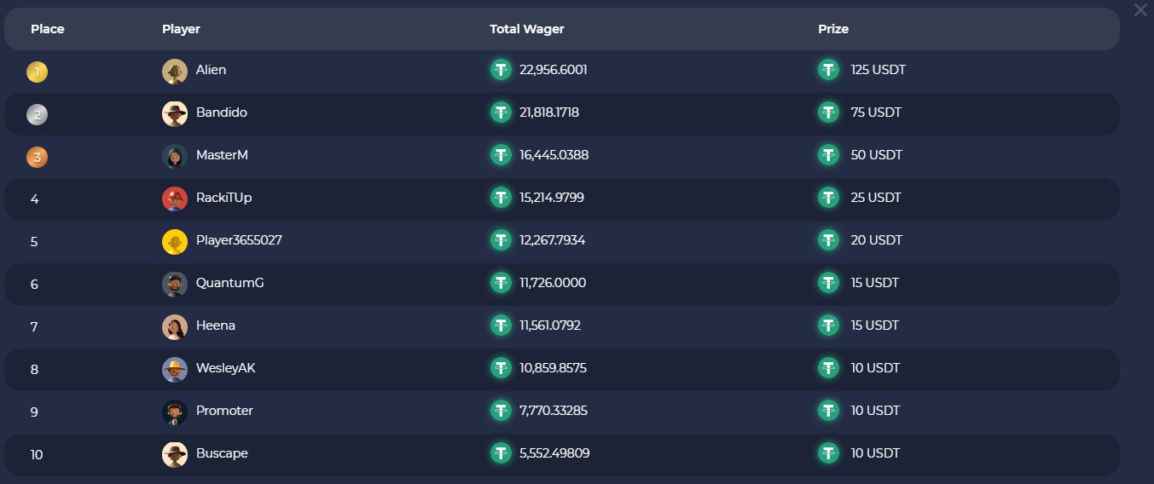Click the wager value 11,726.0000
1154x484 pixels.
(x=553, y=283)
